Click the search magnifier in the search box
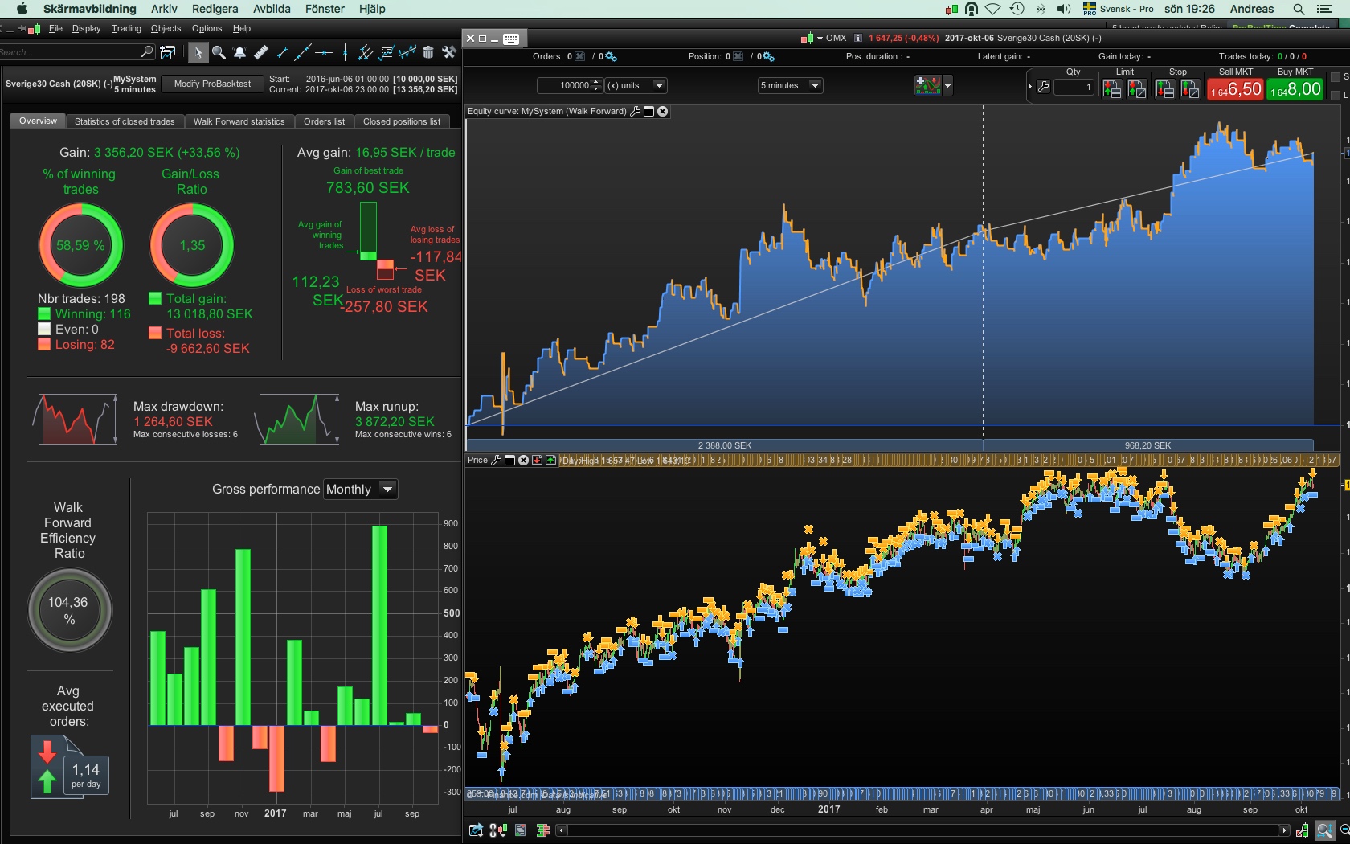1350x844 pixels. pyautogui.click(x=147, y=52)
